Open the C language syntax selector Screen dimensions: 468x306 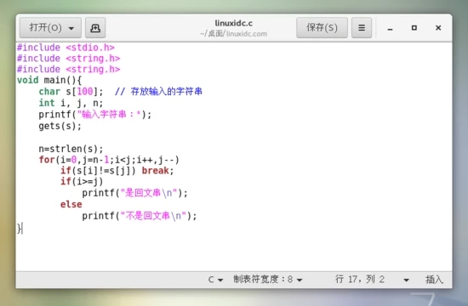(x=215, y=280)
